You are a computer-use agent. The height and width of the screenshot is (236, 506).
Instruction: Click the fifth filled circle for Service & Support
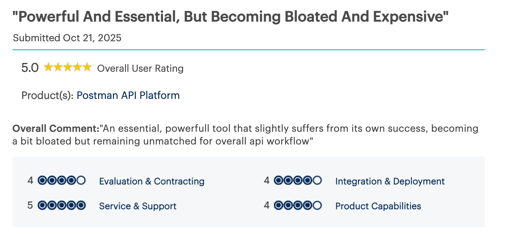(81, 205)
